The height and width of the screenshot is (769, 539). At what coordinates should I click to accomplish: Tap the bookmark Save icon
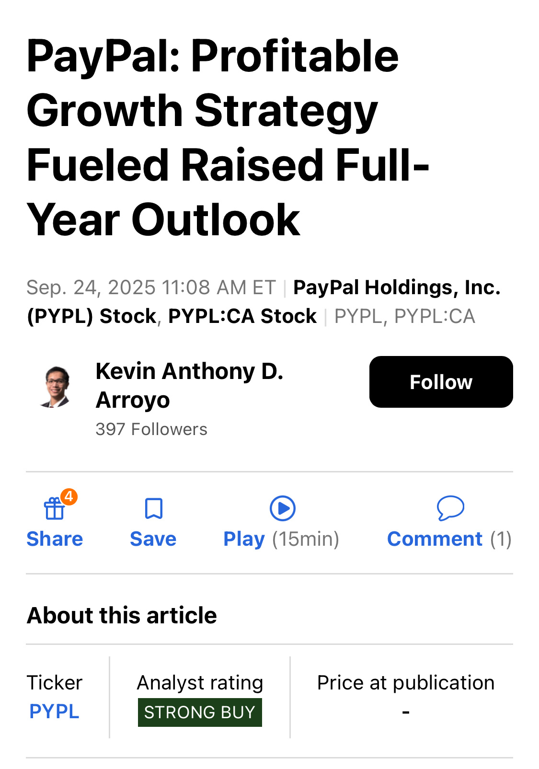coord(153,508)
